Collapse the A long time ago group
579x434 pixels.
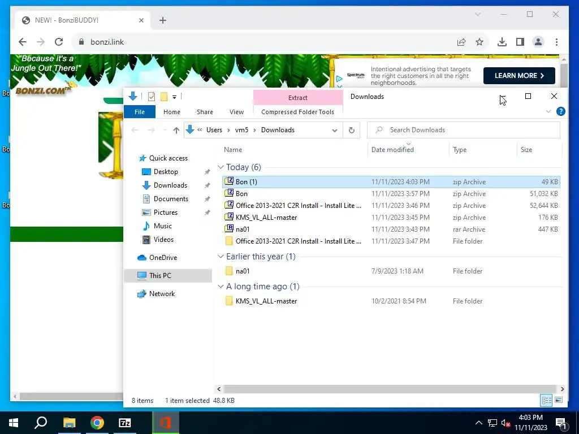coord(221,287)
